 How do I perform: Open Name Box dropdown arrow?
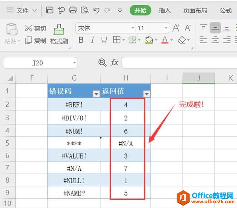74,62
